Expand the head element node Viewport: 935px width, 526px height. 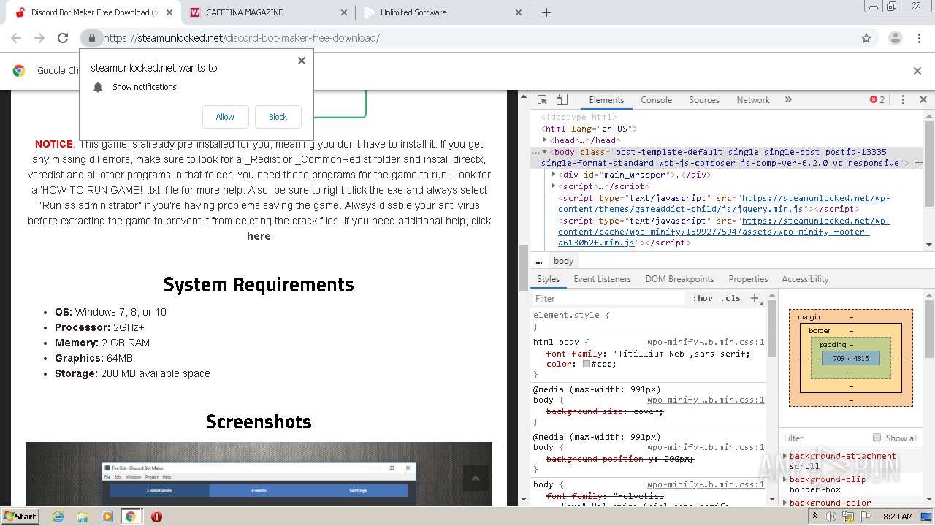pyautogui.click(x=545, y=140)
